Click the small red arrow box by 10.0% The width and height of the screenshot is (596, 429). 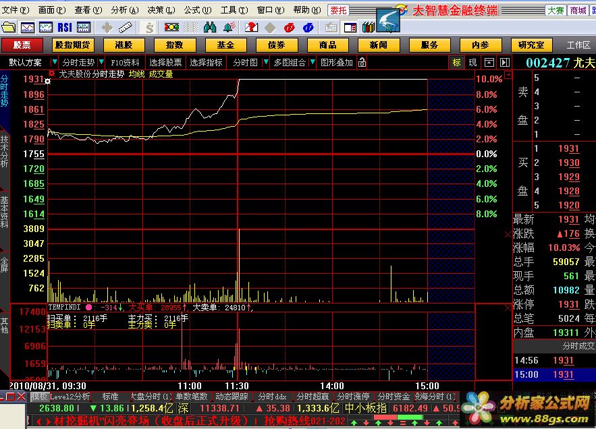pyautogui.click(x=508, y=74)
